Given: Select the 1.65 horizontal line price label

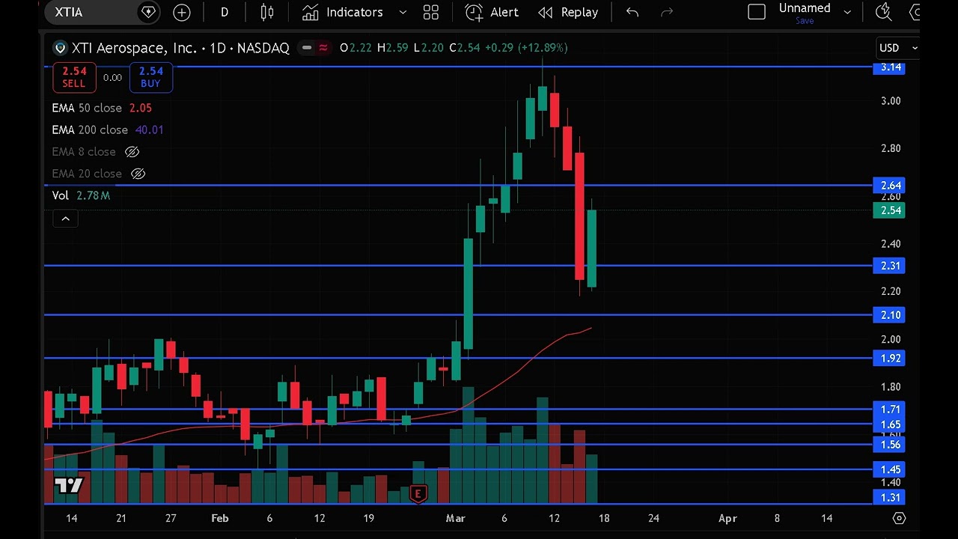Looking at the screenshot, I should [x=891, y=424].
